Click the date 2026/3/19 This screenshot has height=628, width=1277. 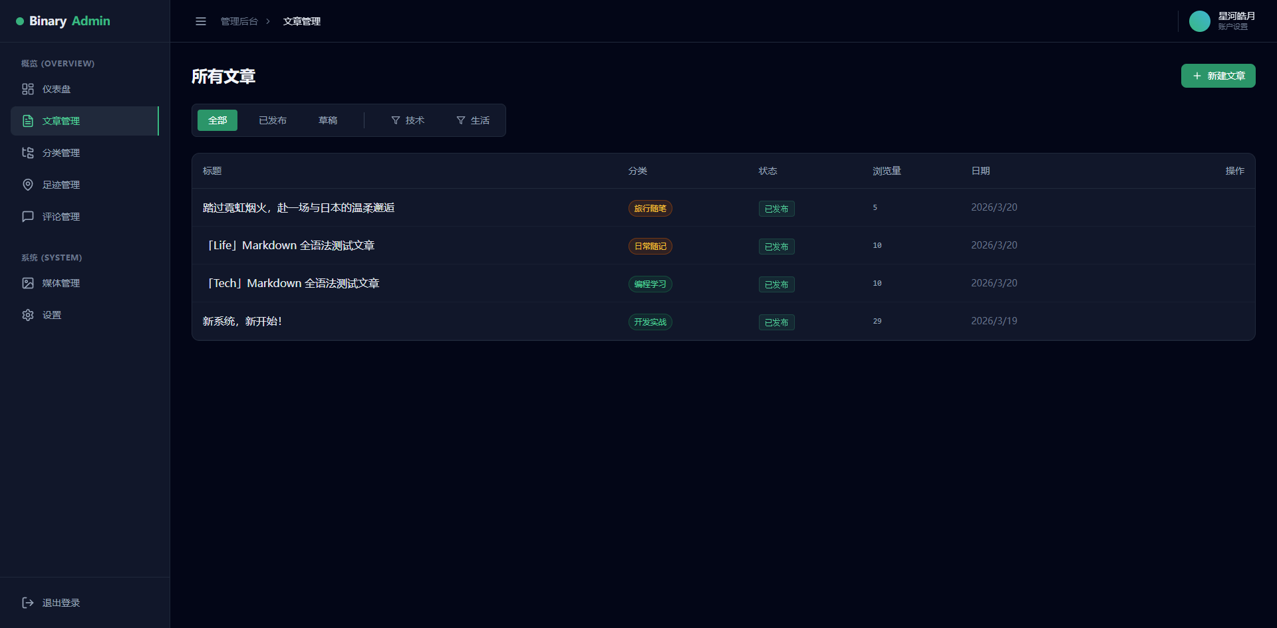pos(994,321)
